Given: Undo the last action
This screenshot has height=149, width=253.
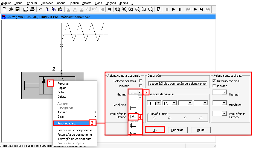Looking at the screenshot, I should coord(40,9).
